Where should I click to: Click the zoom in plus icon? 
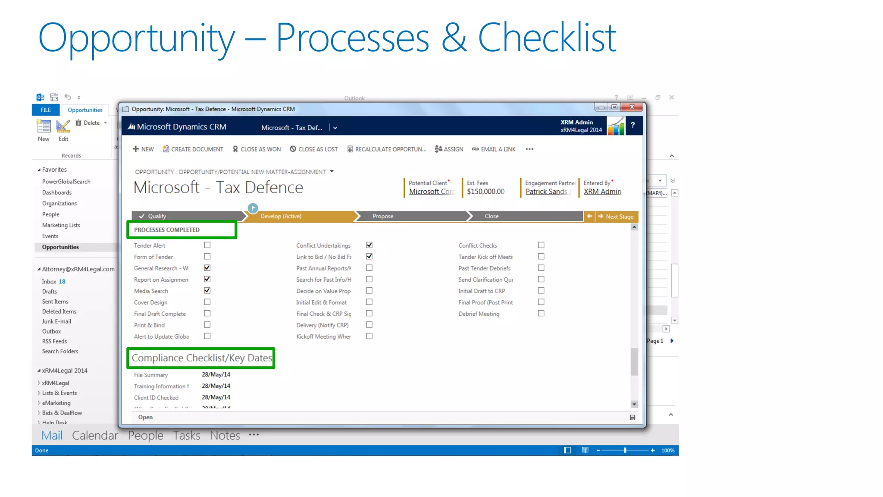pyautogui.click(x=653, y=450)
